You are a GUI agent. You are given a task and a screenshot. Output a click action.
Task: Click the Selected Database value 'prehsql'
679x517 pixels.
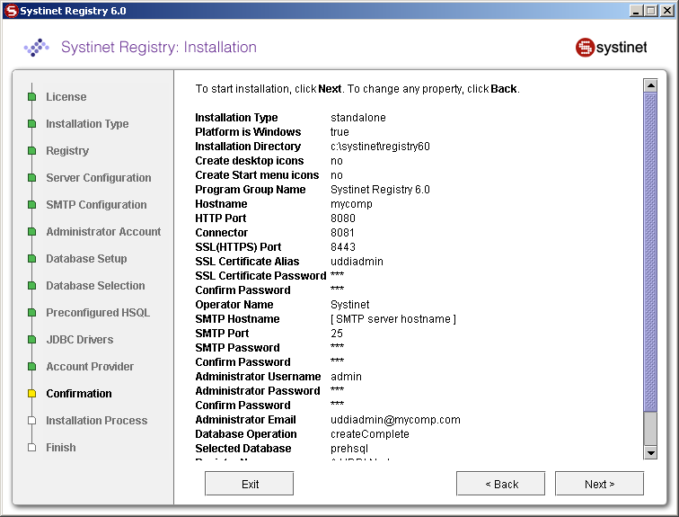click(x=349, y=449)
